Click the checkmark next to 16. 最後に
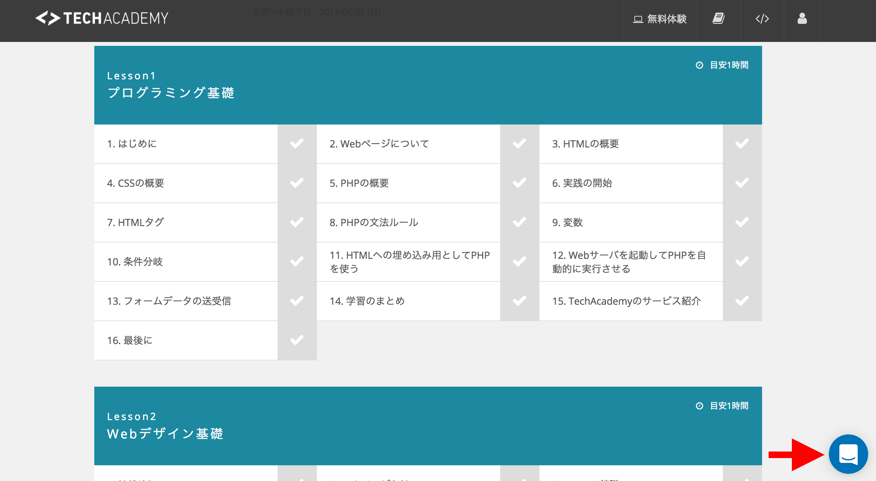Image resolution: width=876 pixels, height=481 pixels. pyautogui.click(x=297, y=340)
